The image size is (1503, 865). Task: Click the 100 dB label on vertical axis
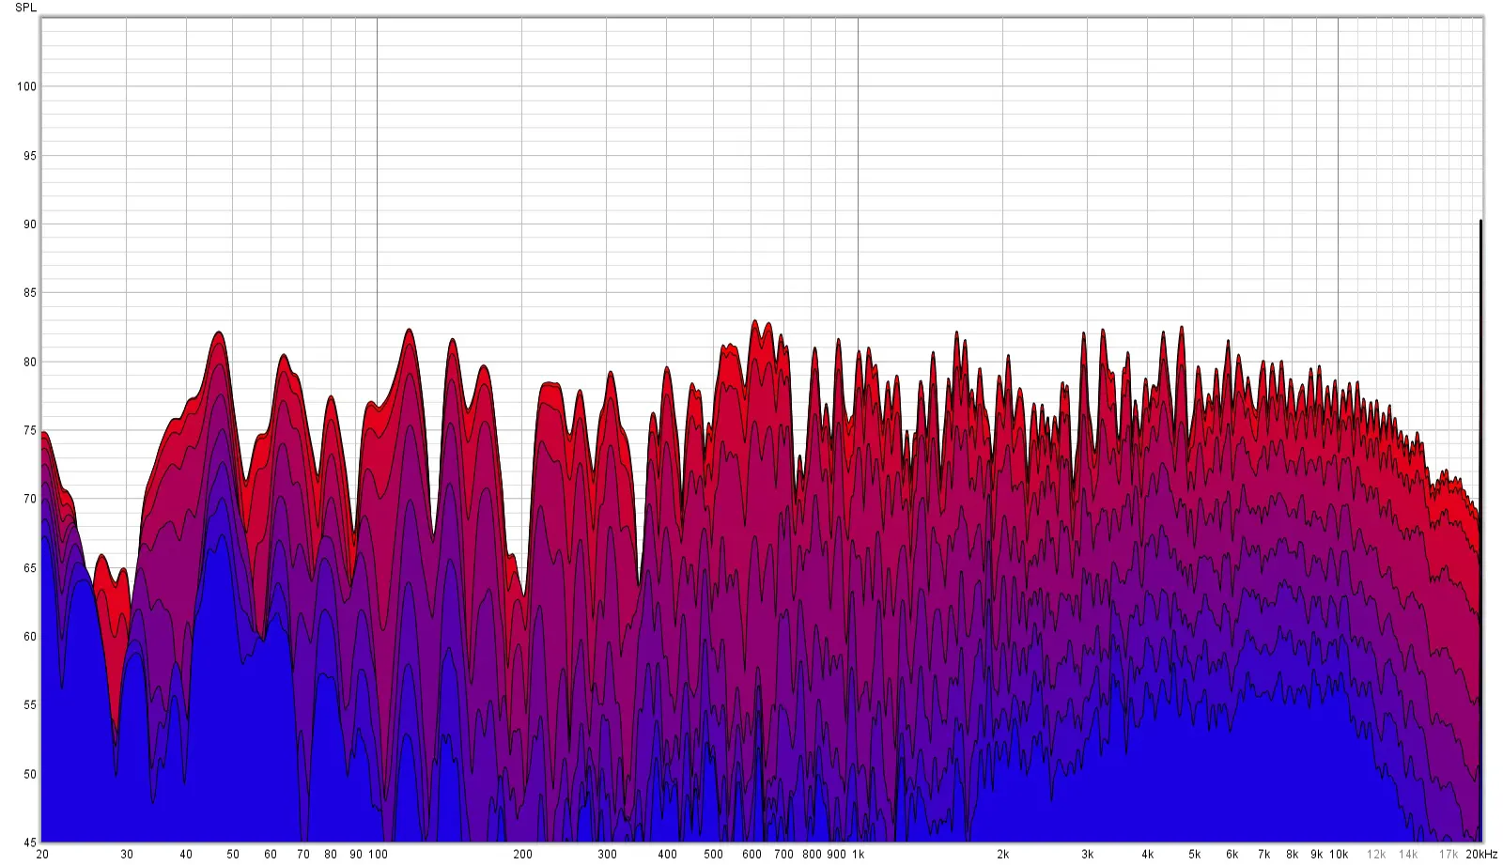[26, 86]
